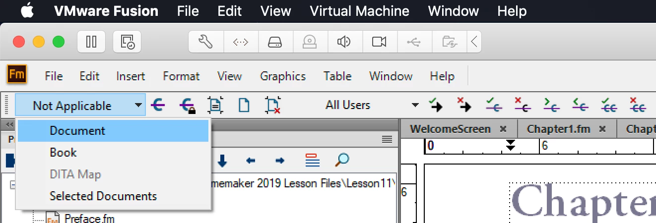Open FrameMaker Format menu
Image resolution: width=656 pixels, height=223 pixels.
[x=181, y=76]
